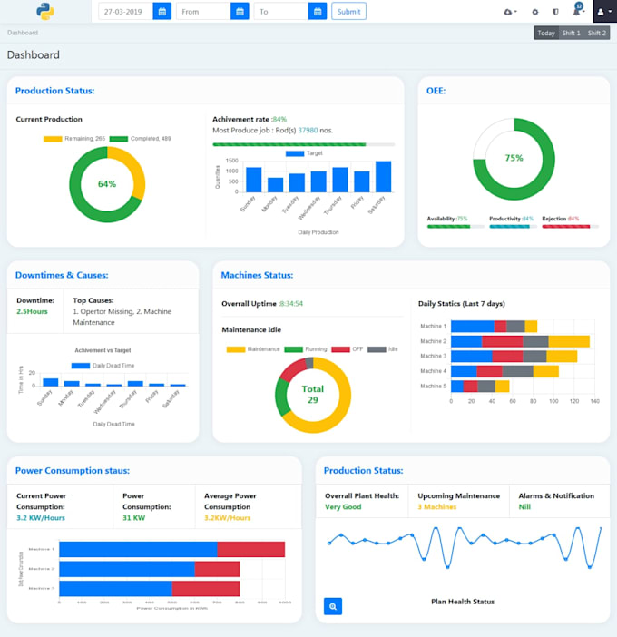Toggle the Completed legend swatch in Current Production

coord(119,139)
